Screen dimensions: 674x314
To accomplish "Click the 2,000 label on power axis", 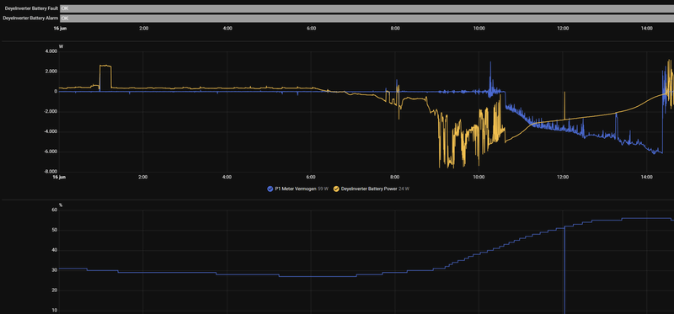I will tap(51, 72).
